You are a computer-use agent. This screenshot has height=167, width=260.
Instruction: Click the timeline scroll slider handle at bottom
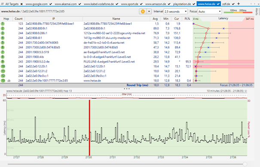click(x=245, y=164)
